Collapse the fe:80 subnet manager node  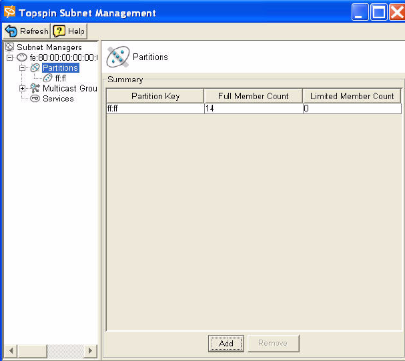9,58
